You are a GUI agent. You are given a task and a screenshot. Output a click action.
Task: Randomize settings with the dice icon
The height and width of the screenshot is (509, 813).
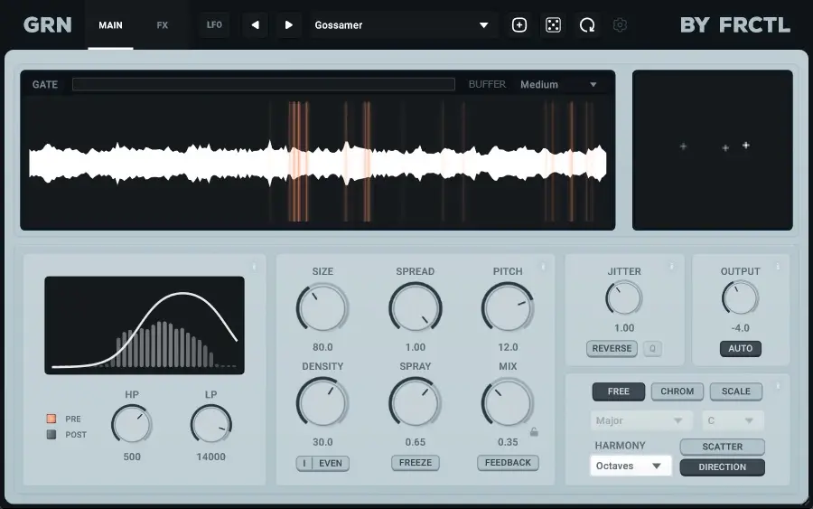pyautogui.click(x=553, y=25)
